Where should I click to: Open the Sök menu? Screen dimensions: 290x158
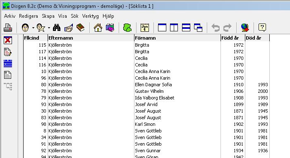[x=74, y=16]
